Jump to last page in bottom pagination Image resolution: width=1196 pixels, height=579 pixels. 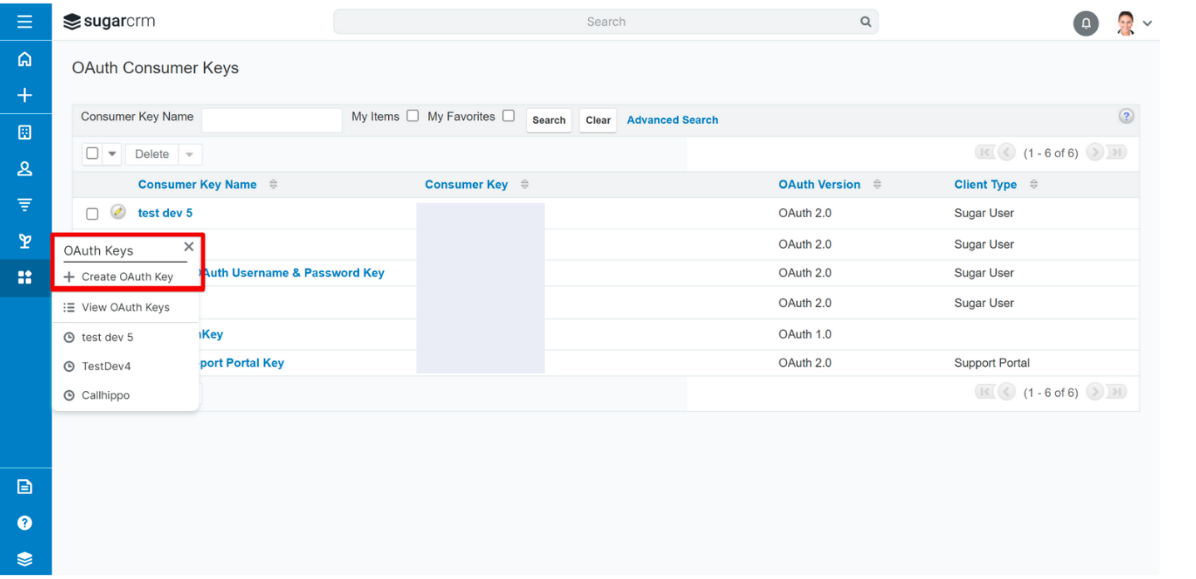tap(1117, 392)
